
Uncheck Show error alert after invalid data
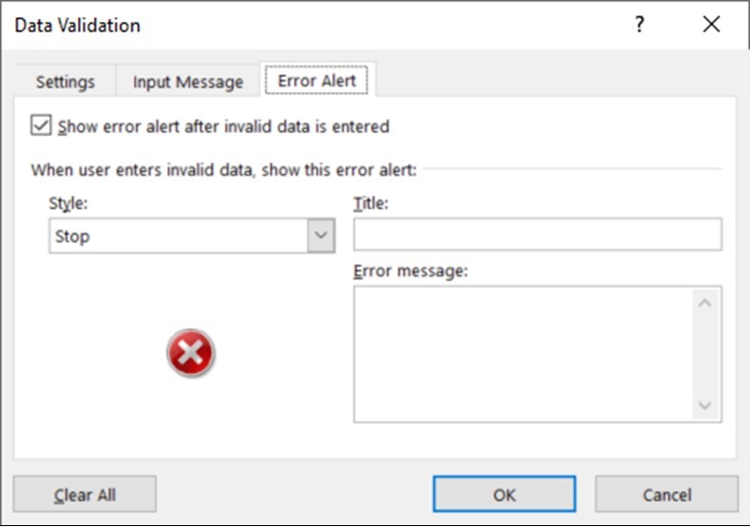tap(41, 125)
